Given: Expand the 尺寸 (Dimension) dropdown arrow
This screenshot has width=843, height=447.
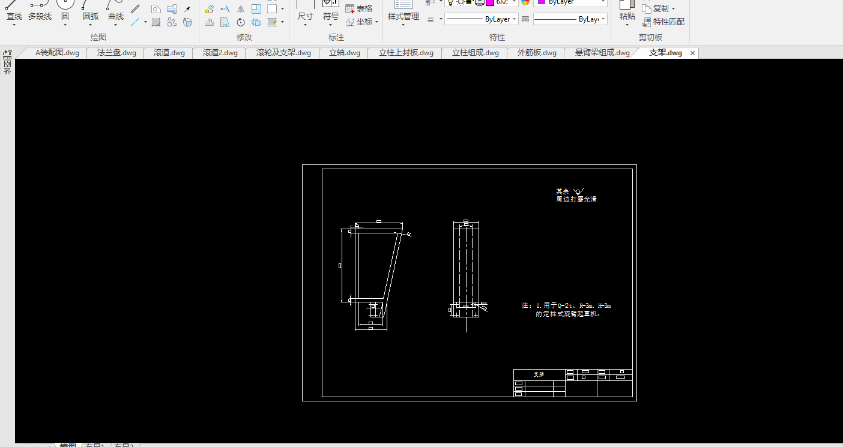Looking at the screenshot, I should (305, 25).
